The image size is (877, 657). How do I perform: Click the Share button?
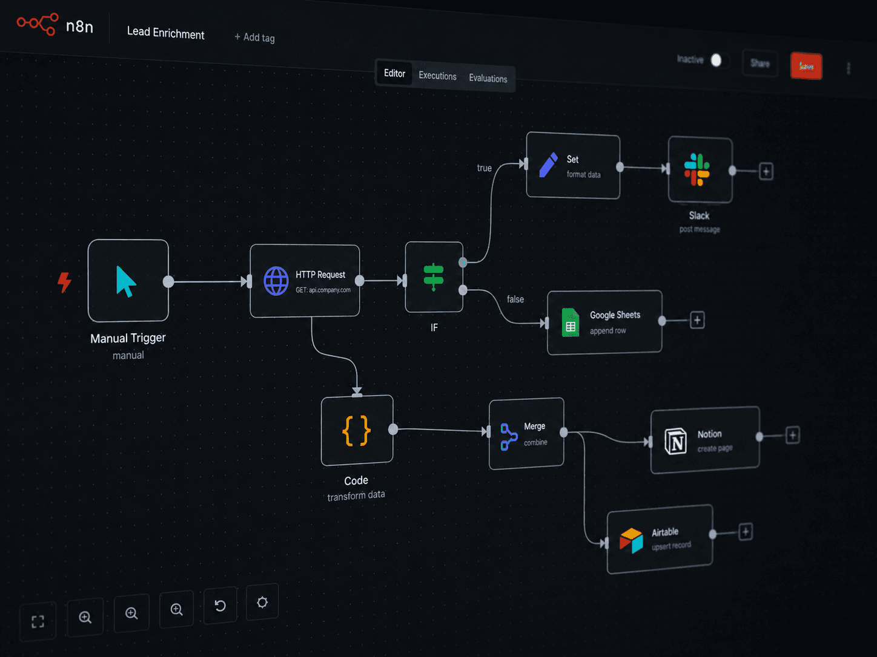[760, 63]
